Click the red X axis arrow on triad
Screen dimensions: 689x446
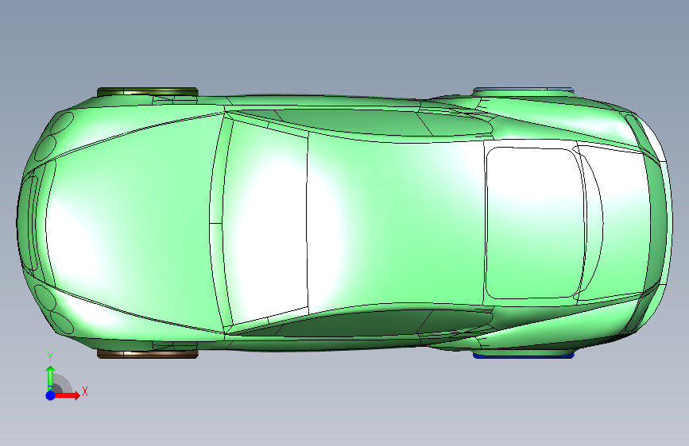[67, 395]
